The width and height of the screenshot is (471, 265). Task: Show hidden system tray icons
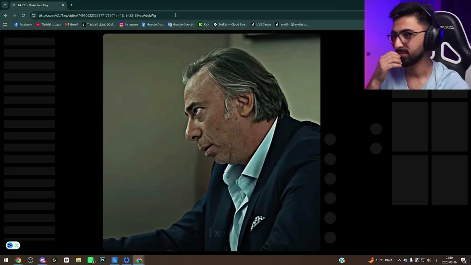pos(400,260)
